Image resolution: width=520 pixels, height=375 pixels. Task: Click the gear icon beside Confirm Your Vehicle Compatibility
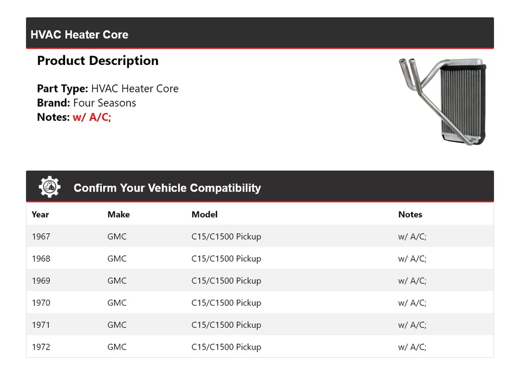(50, 187)
